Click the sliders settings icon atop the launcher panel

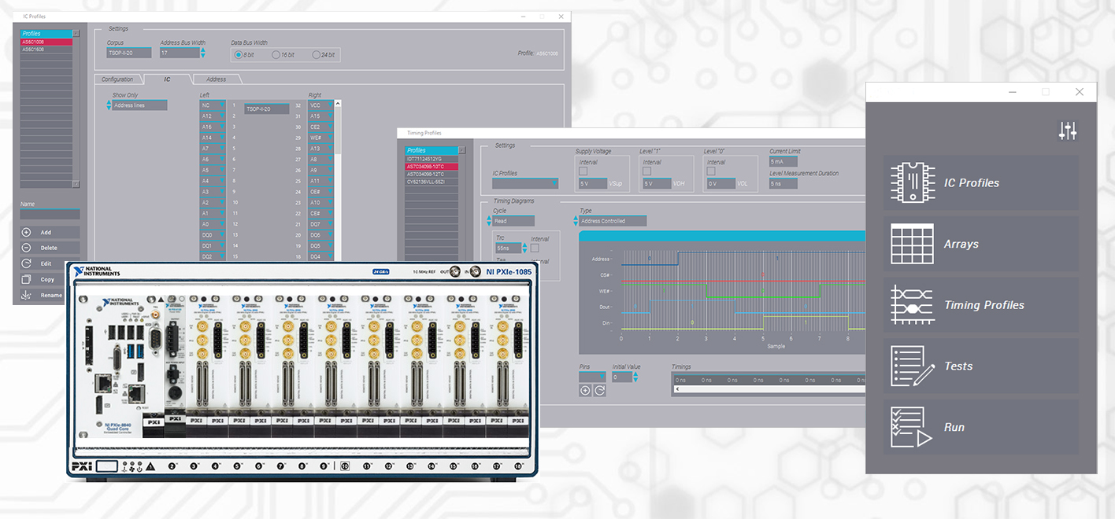[1068, 131]
